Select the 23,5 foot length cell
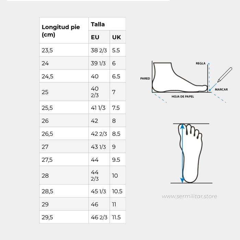Image resolution: width=240 pixels, height=240 pixels. click(47, 50)
